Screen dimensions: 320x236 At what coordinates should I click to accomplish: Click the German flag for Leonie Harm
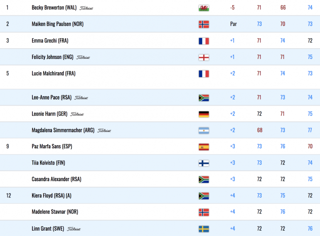pos(204,114)
